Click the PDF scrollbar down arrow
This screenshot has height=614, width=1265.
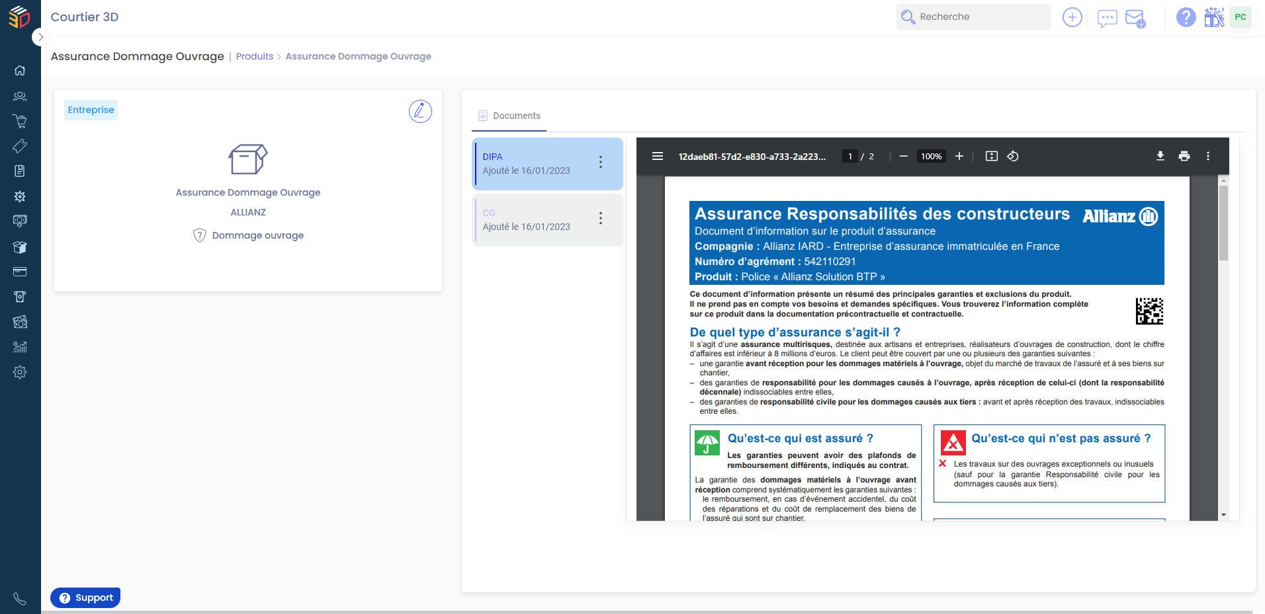click(x=1223, y=515)
